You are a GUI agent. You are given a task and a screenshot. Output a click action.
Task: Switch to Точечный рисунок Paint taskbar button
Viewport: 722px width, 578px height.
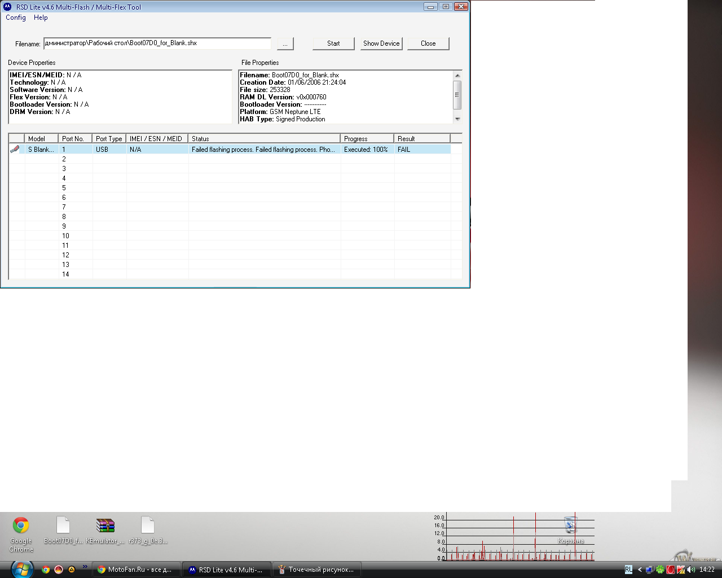click(x=317, y=570)
